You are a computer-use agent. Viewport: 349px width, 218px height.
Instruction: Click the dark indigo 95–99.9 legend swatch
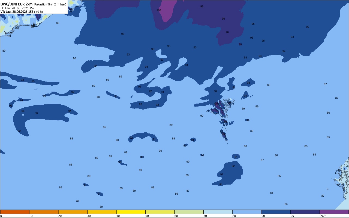point(305,212)
